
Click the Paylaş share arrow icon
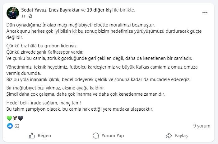coord(169,135)
